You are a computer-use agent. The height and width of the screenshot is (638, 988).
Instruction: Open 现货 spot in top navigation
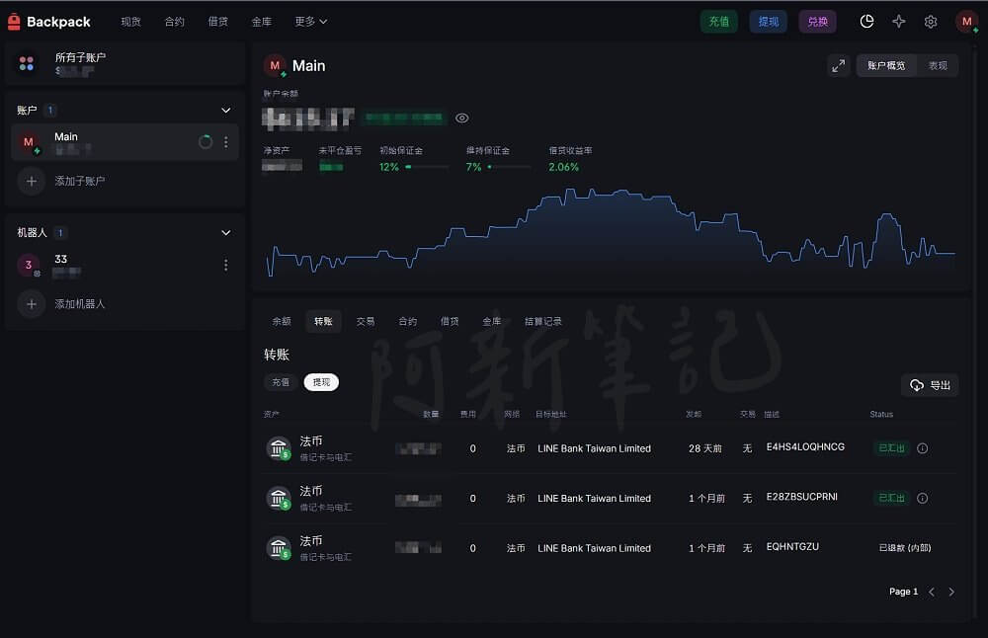coord(131,22)
